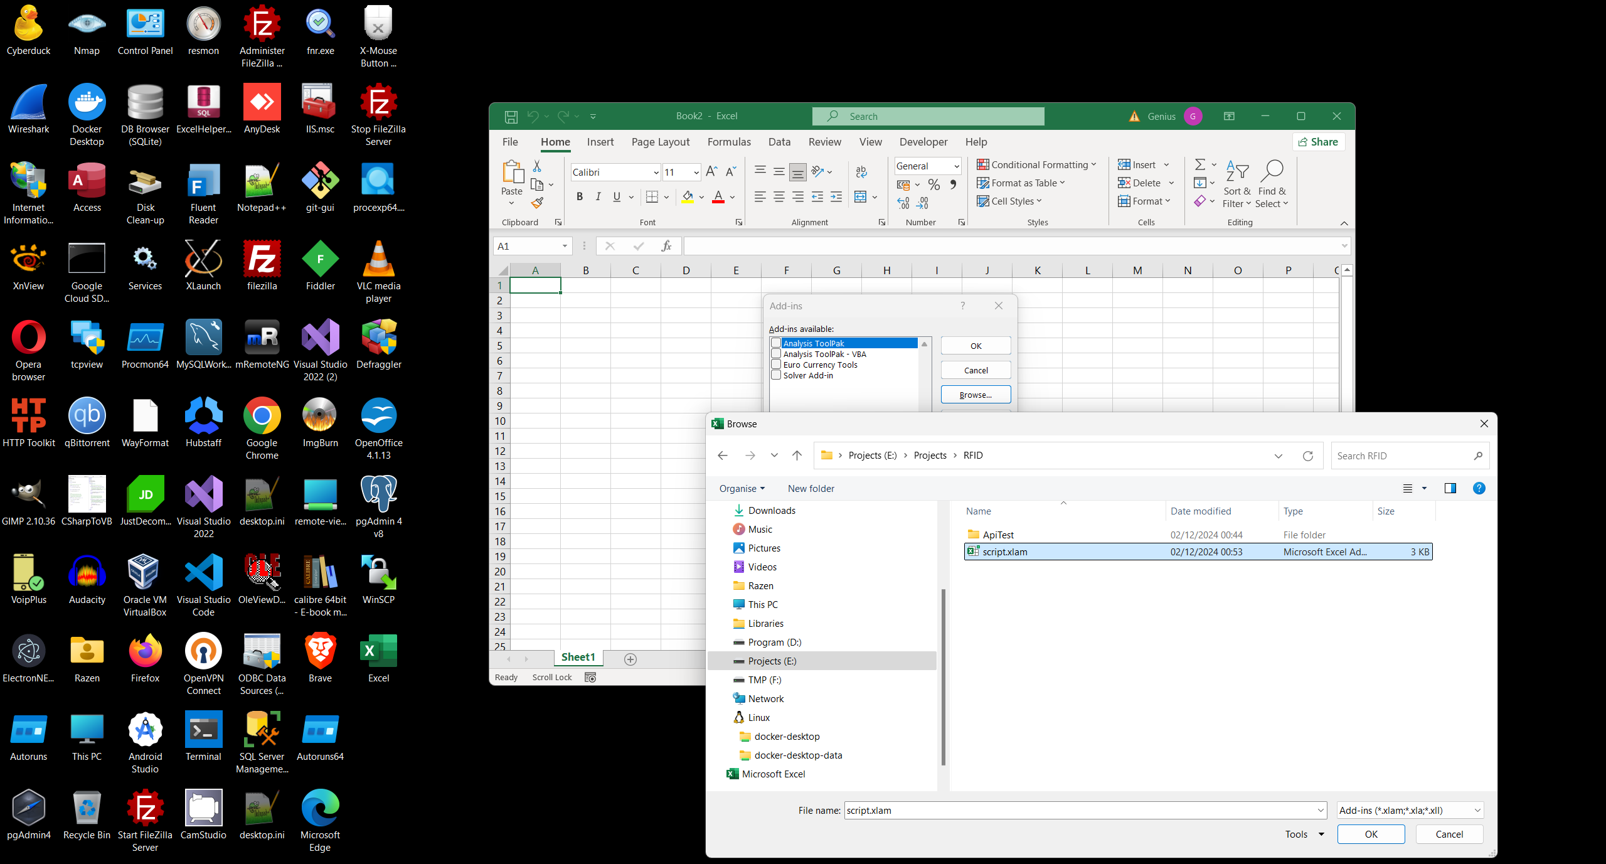Click the Percent Style icon
1606x864 pixels.
click(x=934, y=184)
